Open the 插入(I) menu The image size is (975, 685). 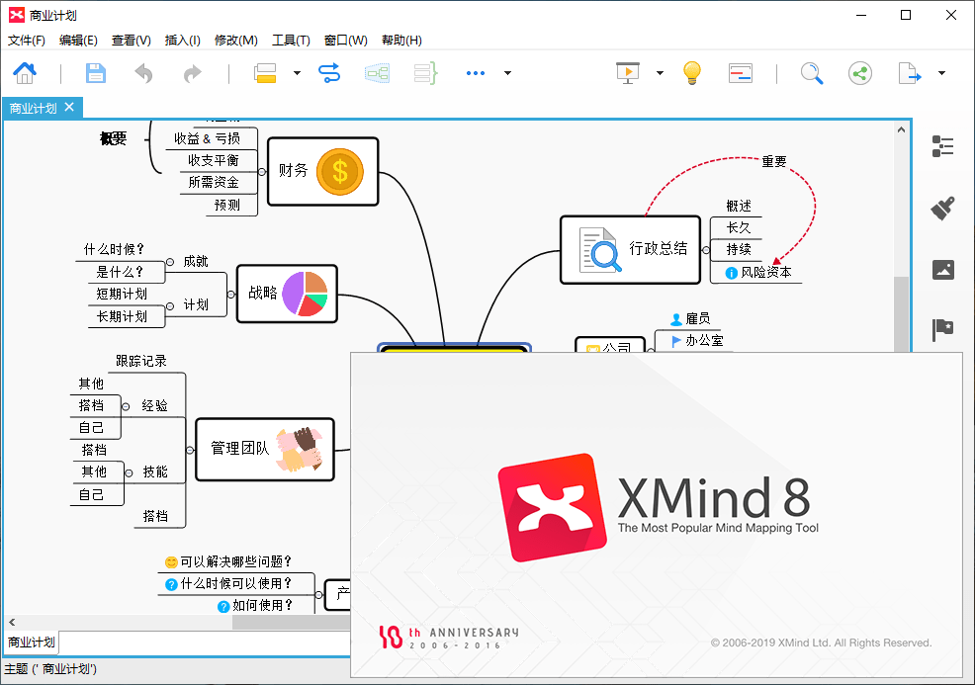[x=182, y=41]
